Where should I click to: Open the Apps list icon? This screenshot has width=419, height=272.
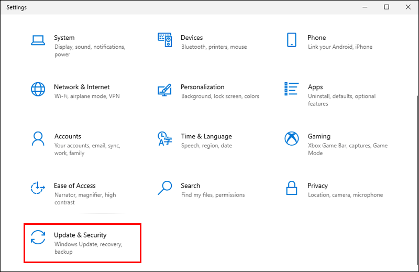tap(291, 89)
